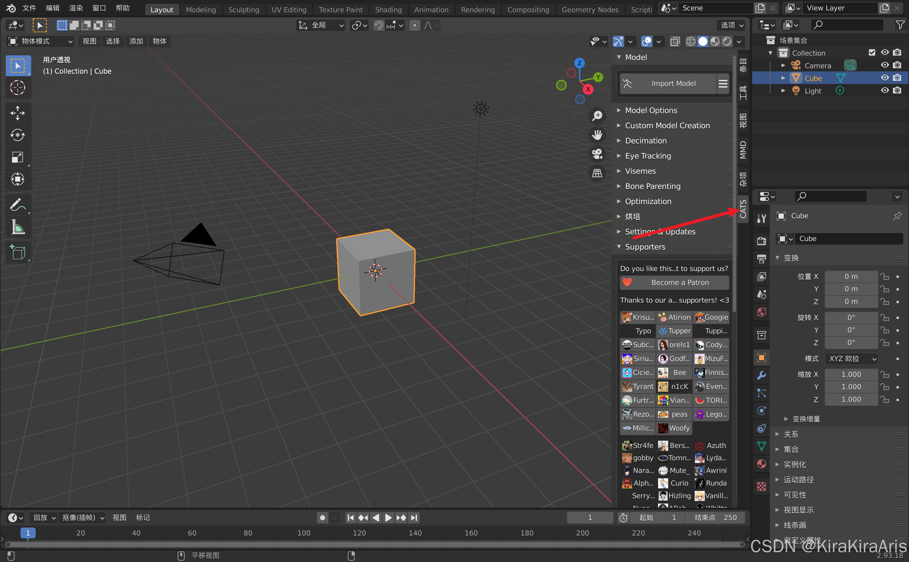Expand the Eye Tracking section
The height and width of the screenshot is (562, 909).
point(648,156)
